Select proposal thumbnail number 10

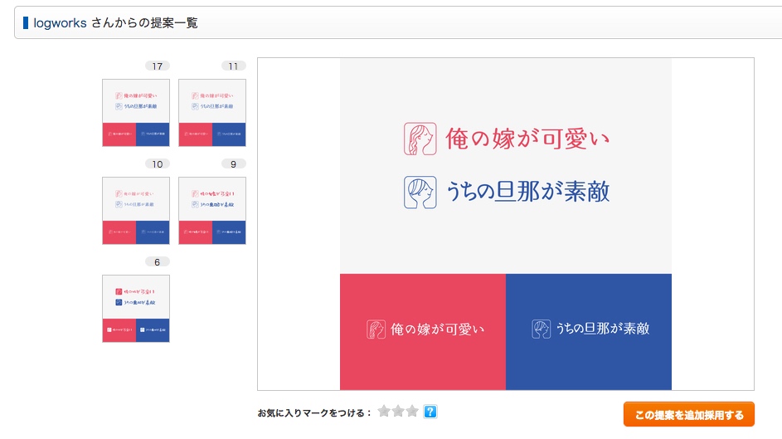click(x=136, y=211)
